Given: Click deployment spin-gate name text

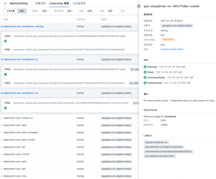Looking at the screenshot, I should point(15,161).
